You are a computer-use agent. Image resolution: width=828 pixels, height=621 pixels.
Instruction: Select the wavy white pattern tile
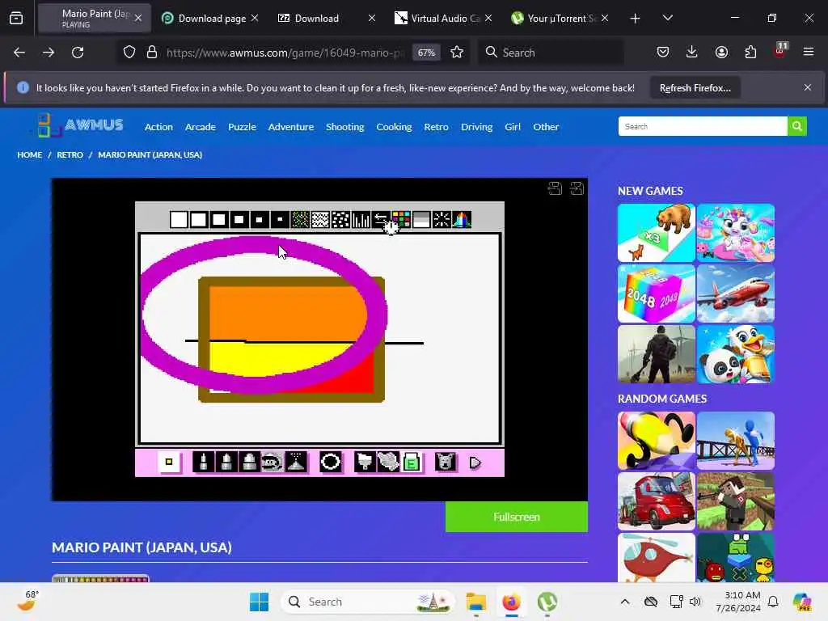point(320,219)
